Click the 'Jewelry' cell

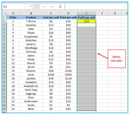31,44
